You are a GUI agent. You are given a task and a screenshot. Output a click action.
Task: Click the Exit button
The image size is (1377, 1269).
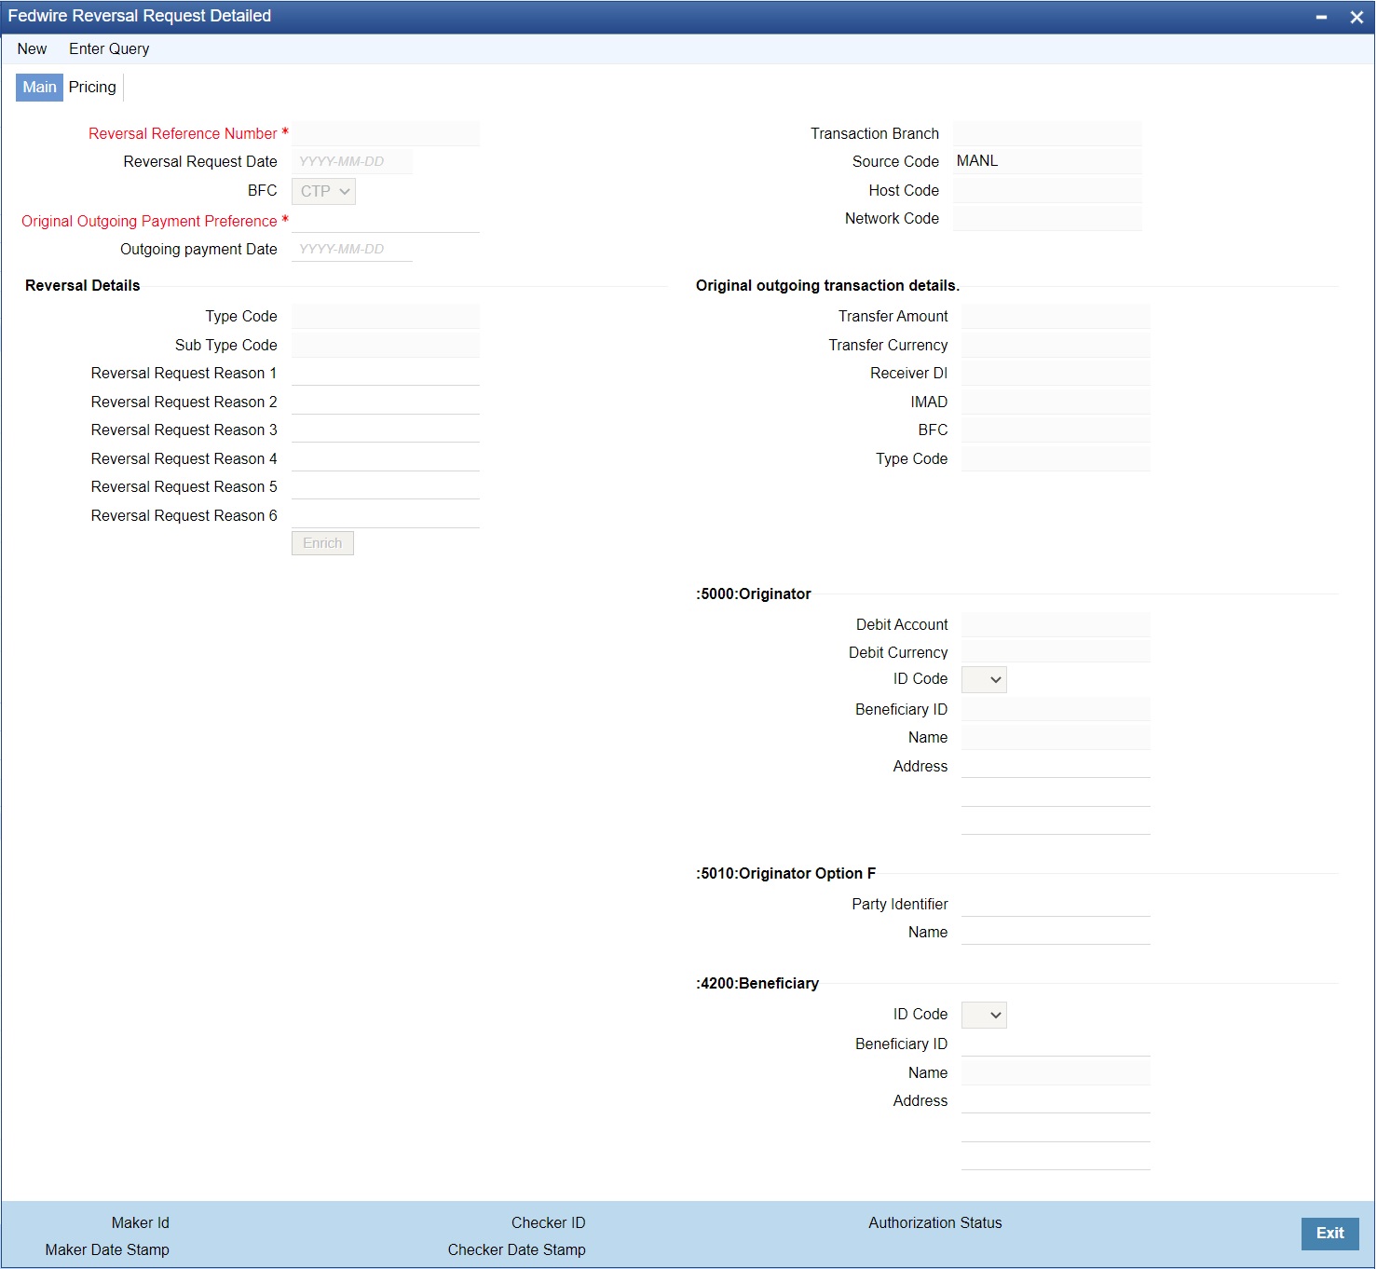pyautogui.click(x=1329, y=1233)
